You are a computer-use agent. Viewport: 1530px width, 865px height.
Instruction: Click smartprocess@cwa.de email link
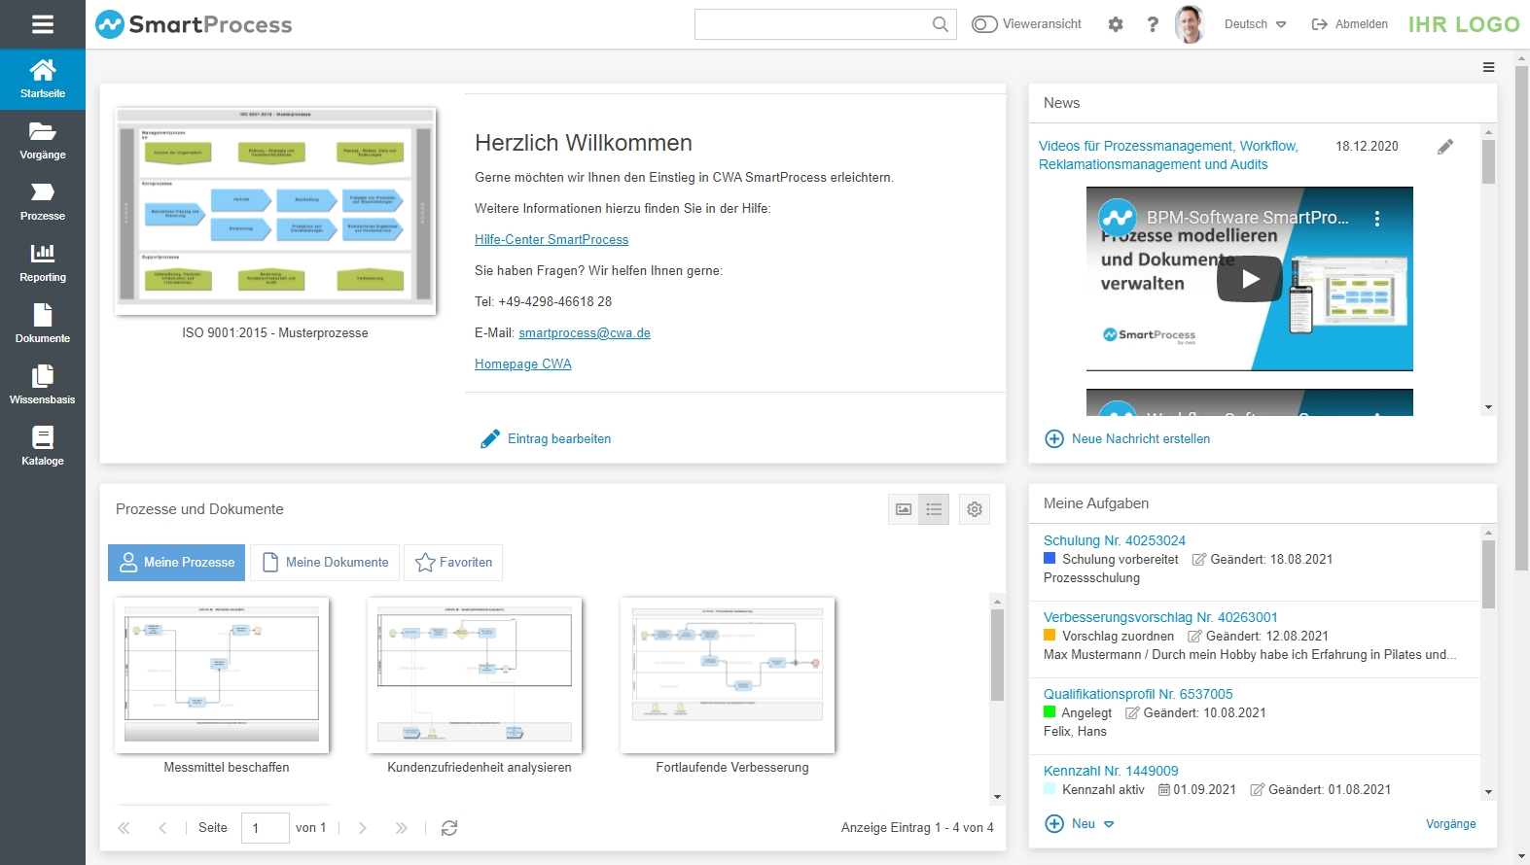[585, 333]
